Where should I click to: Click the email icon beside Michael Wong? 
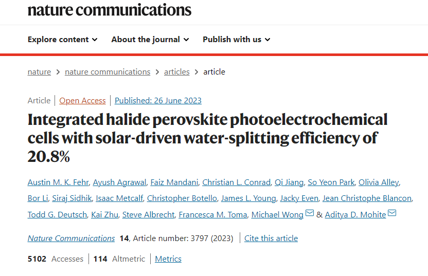coord(310,214)
